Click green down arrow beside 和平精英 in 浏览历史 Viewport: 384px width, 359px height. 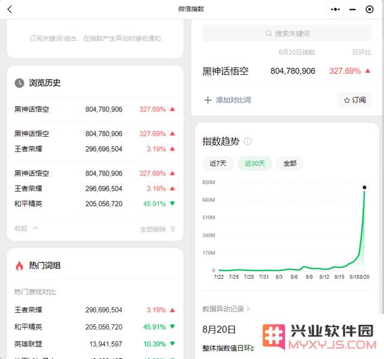point(172,203)
